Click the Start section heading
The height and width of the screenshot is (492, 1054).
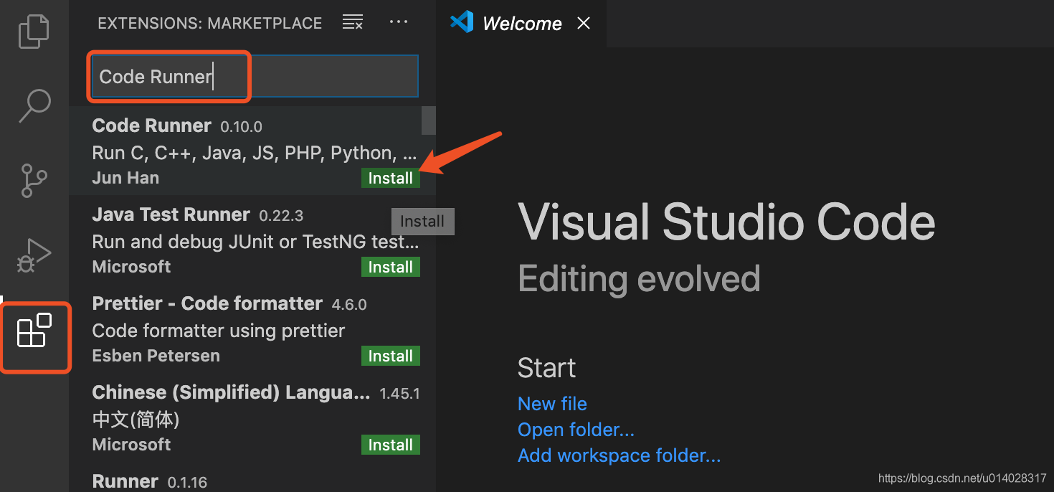point(546,368)
